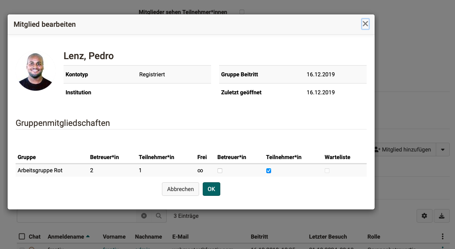Open table settings via the gear icon
This screenshot has width=455, height=249.
pos(424,216)
